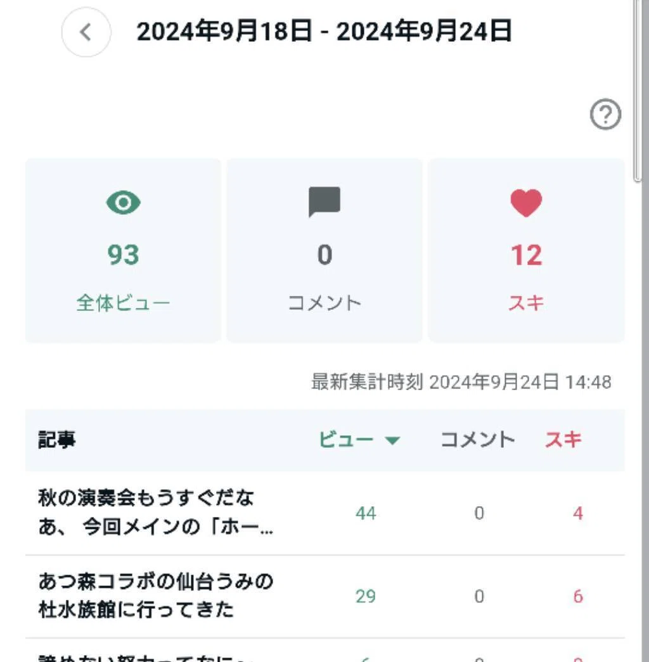Click the gray comment bubble icon
Screen dimensions: 649x662
324,201
